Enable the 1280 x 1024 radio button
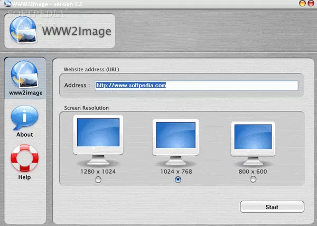Viewport: 317px width, 226px height. (x=98, y=180)
